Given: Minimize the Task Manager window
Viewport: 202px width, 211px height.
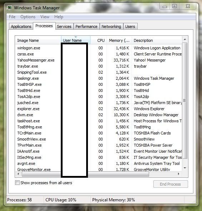Looking at the screenshot, I should pos(165,6).
